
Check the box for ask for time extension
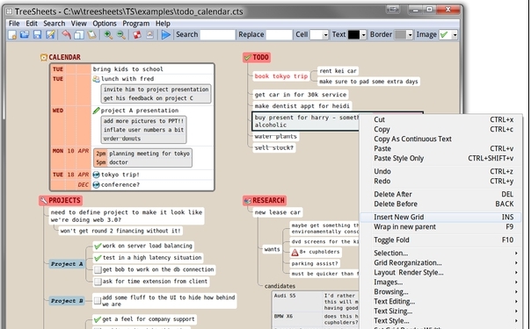[98, 282]
